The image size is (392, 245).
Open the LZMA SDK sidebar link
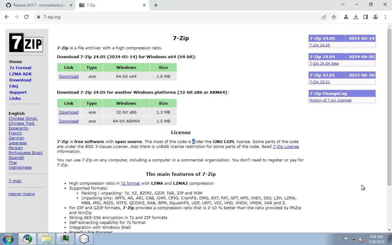click(21, 74)
